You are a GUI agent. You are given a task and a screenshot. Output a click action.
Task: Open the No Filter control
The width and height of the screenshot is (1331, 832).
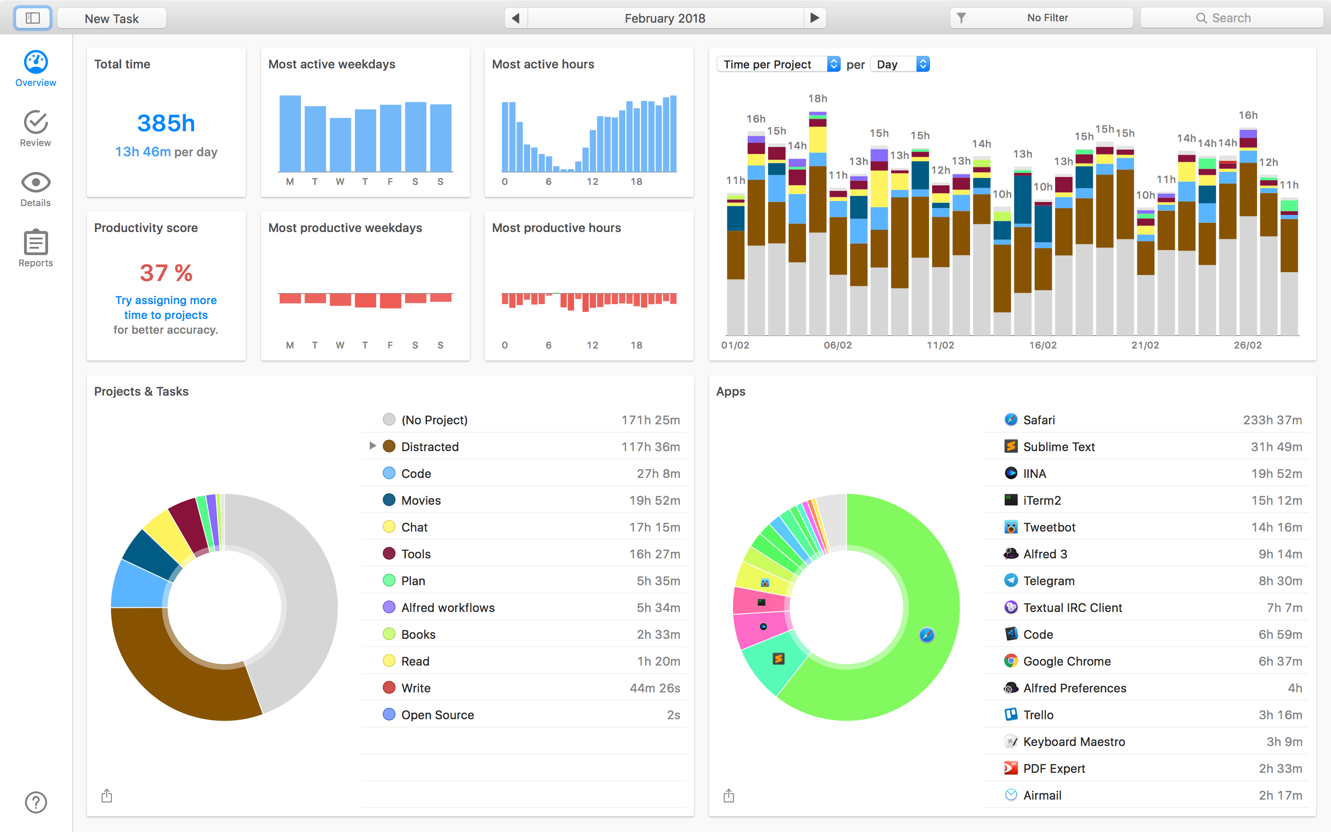pos(1041,18)
